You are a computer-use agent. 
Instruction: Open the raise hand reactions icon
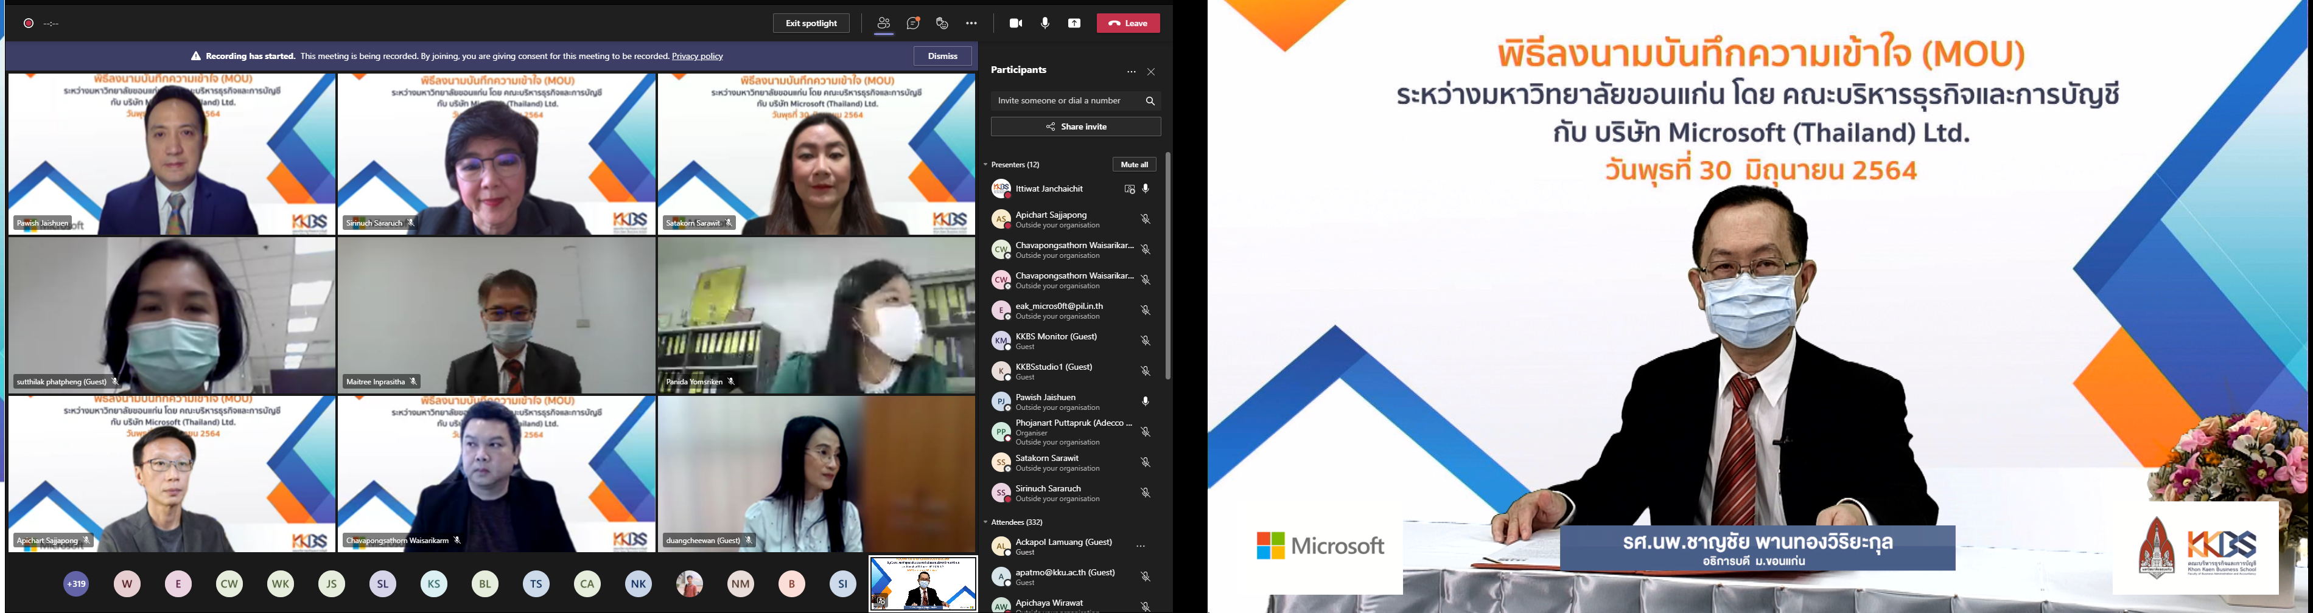[942, 23]
